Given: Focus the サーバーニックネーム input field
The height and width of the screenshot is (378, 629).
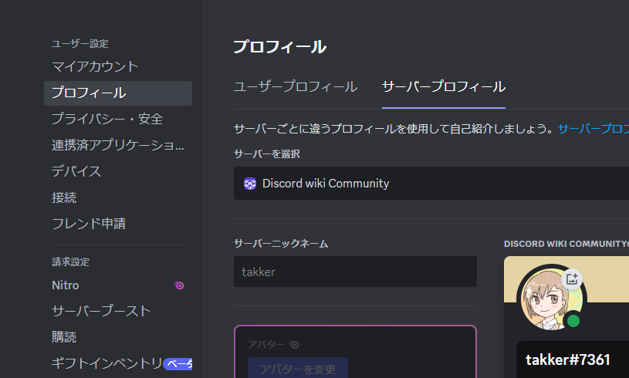Looking at the screenshot, I should (x=355, y=272).
